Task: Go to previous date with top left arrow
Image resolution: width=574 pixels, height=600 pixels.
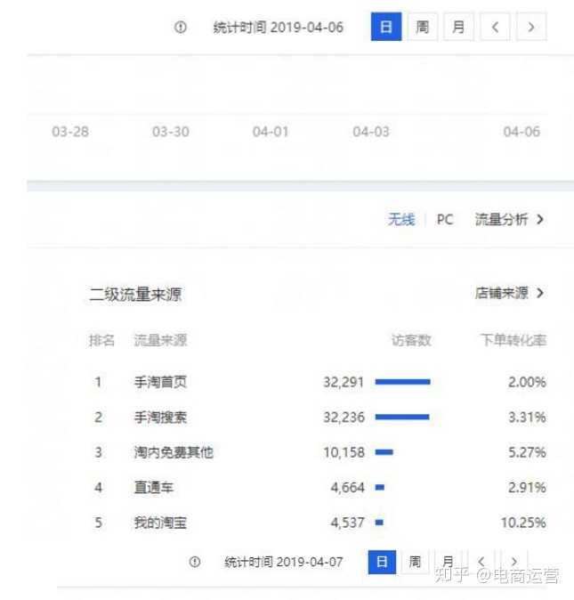Action: 495,27
